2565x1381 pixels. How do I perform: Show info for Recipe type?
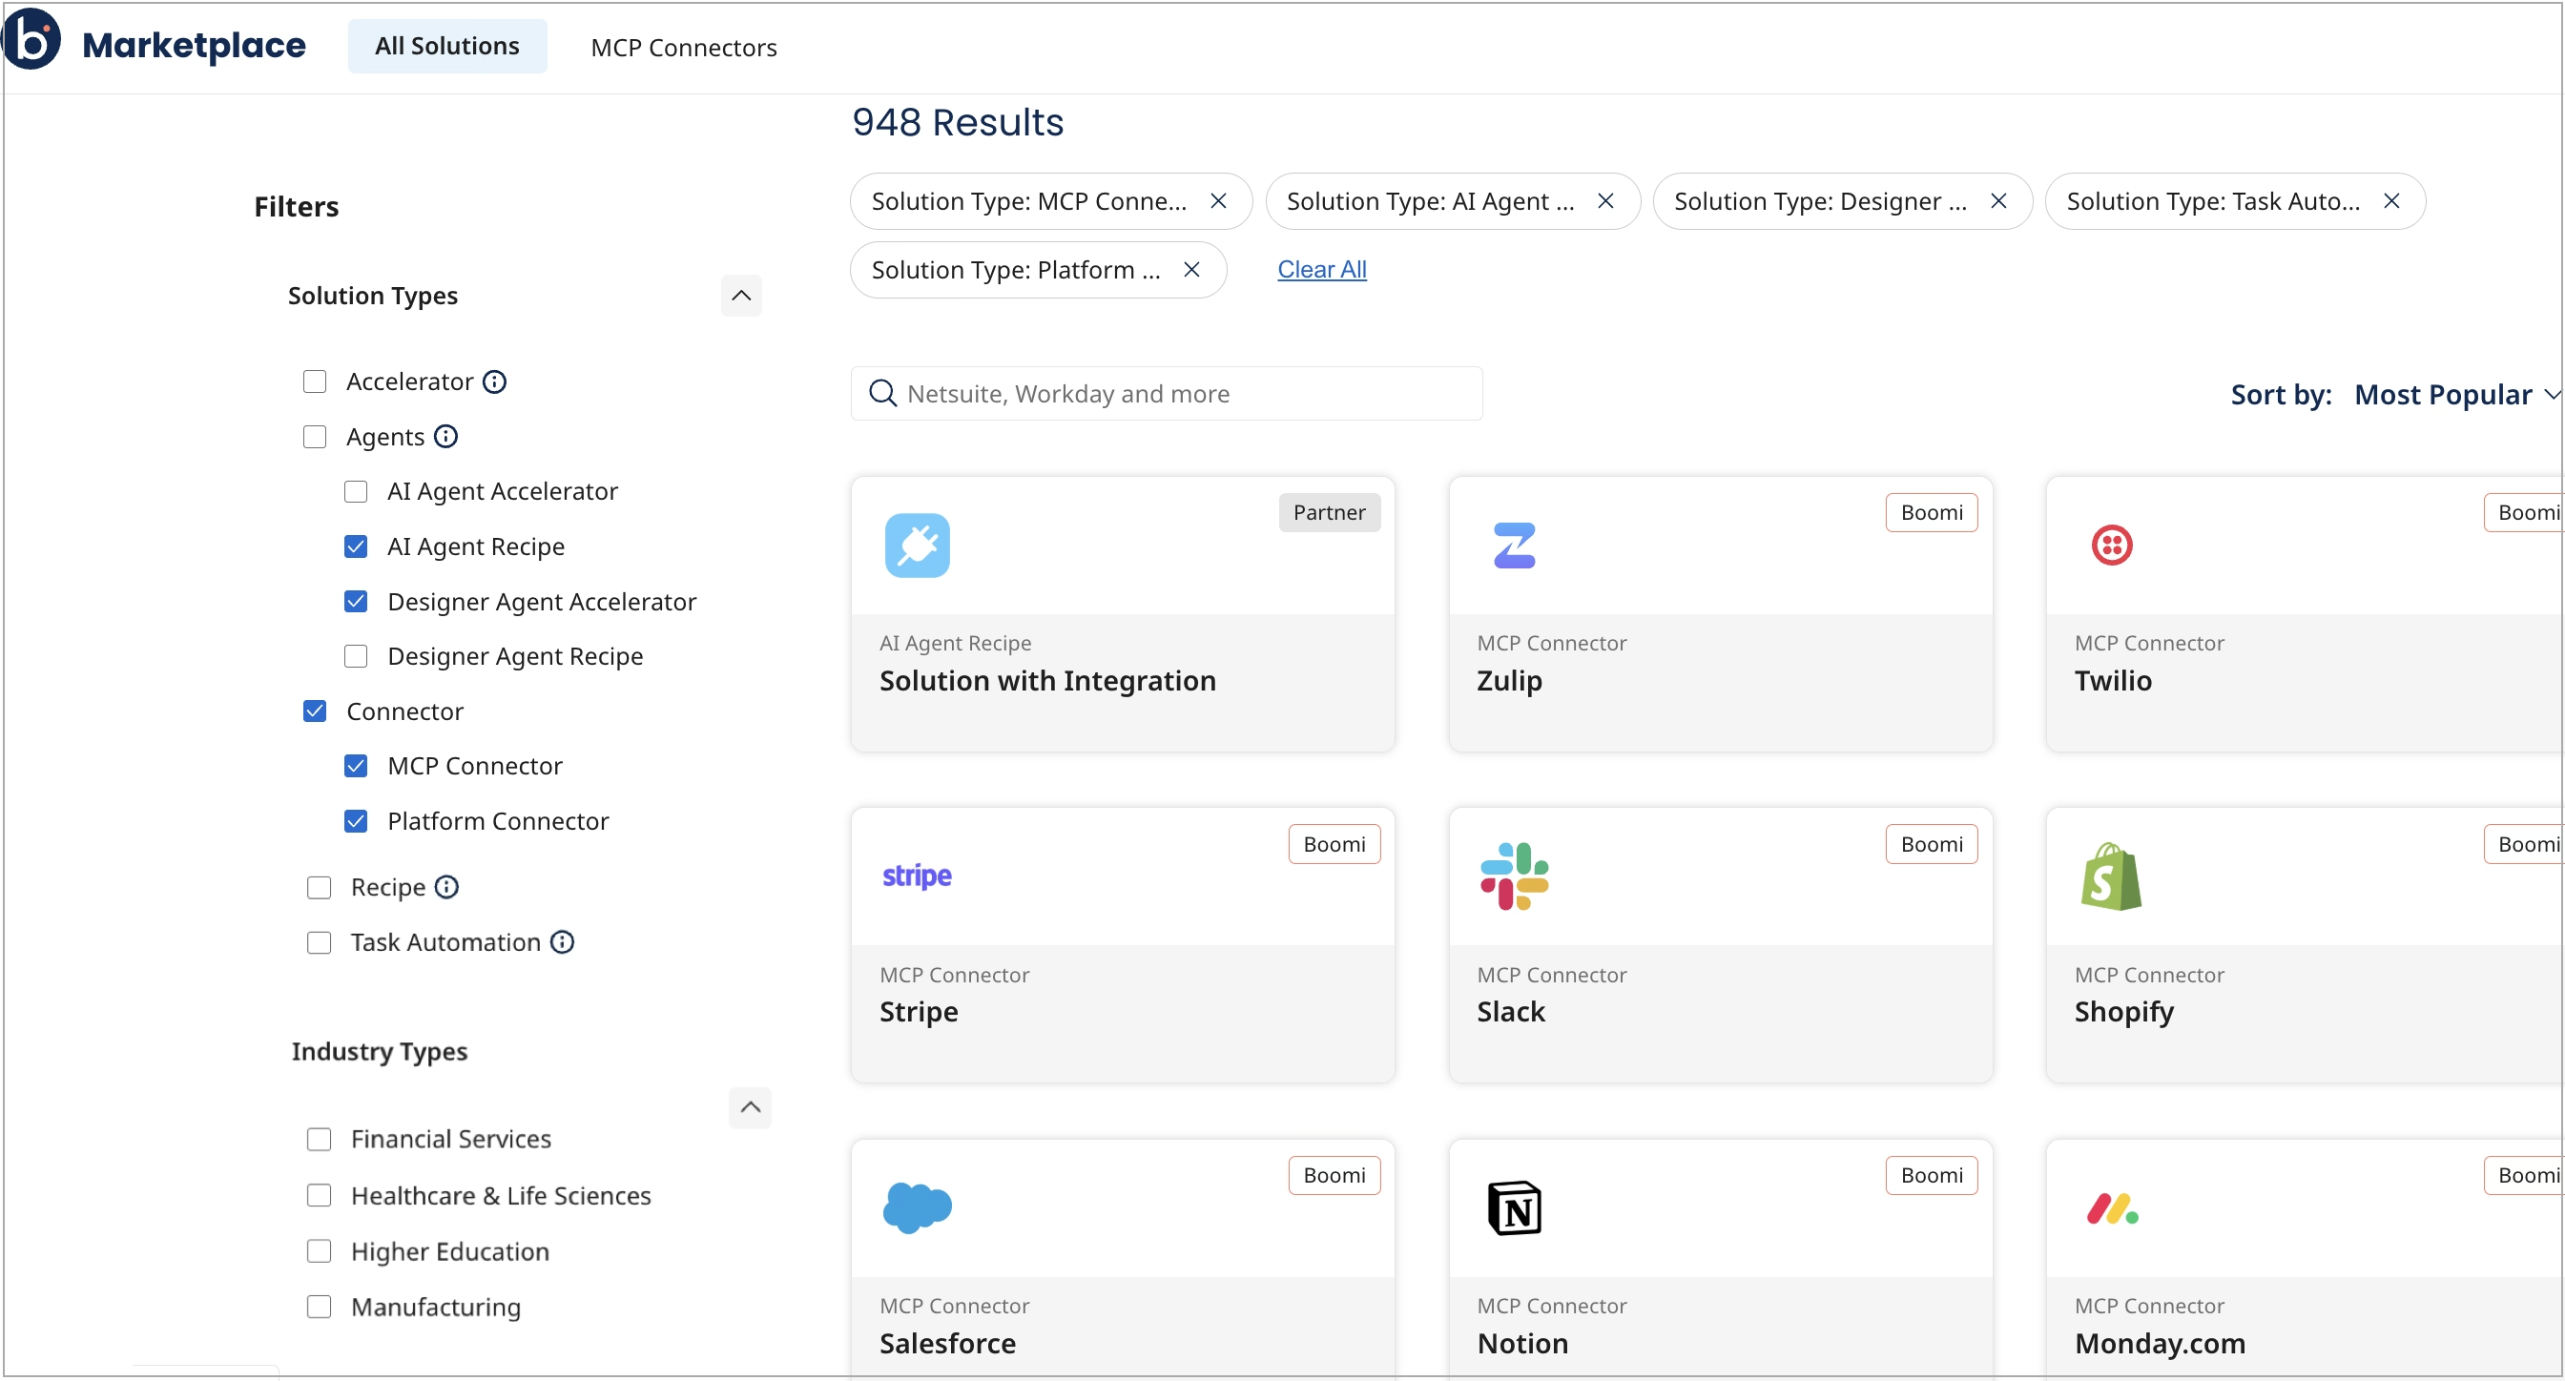click(x=446, y=886)
